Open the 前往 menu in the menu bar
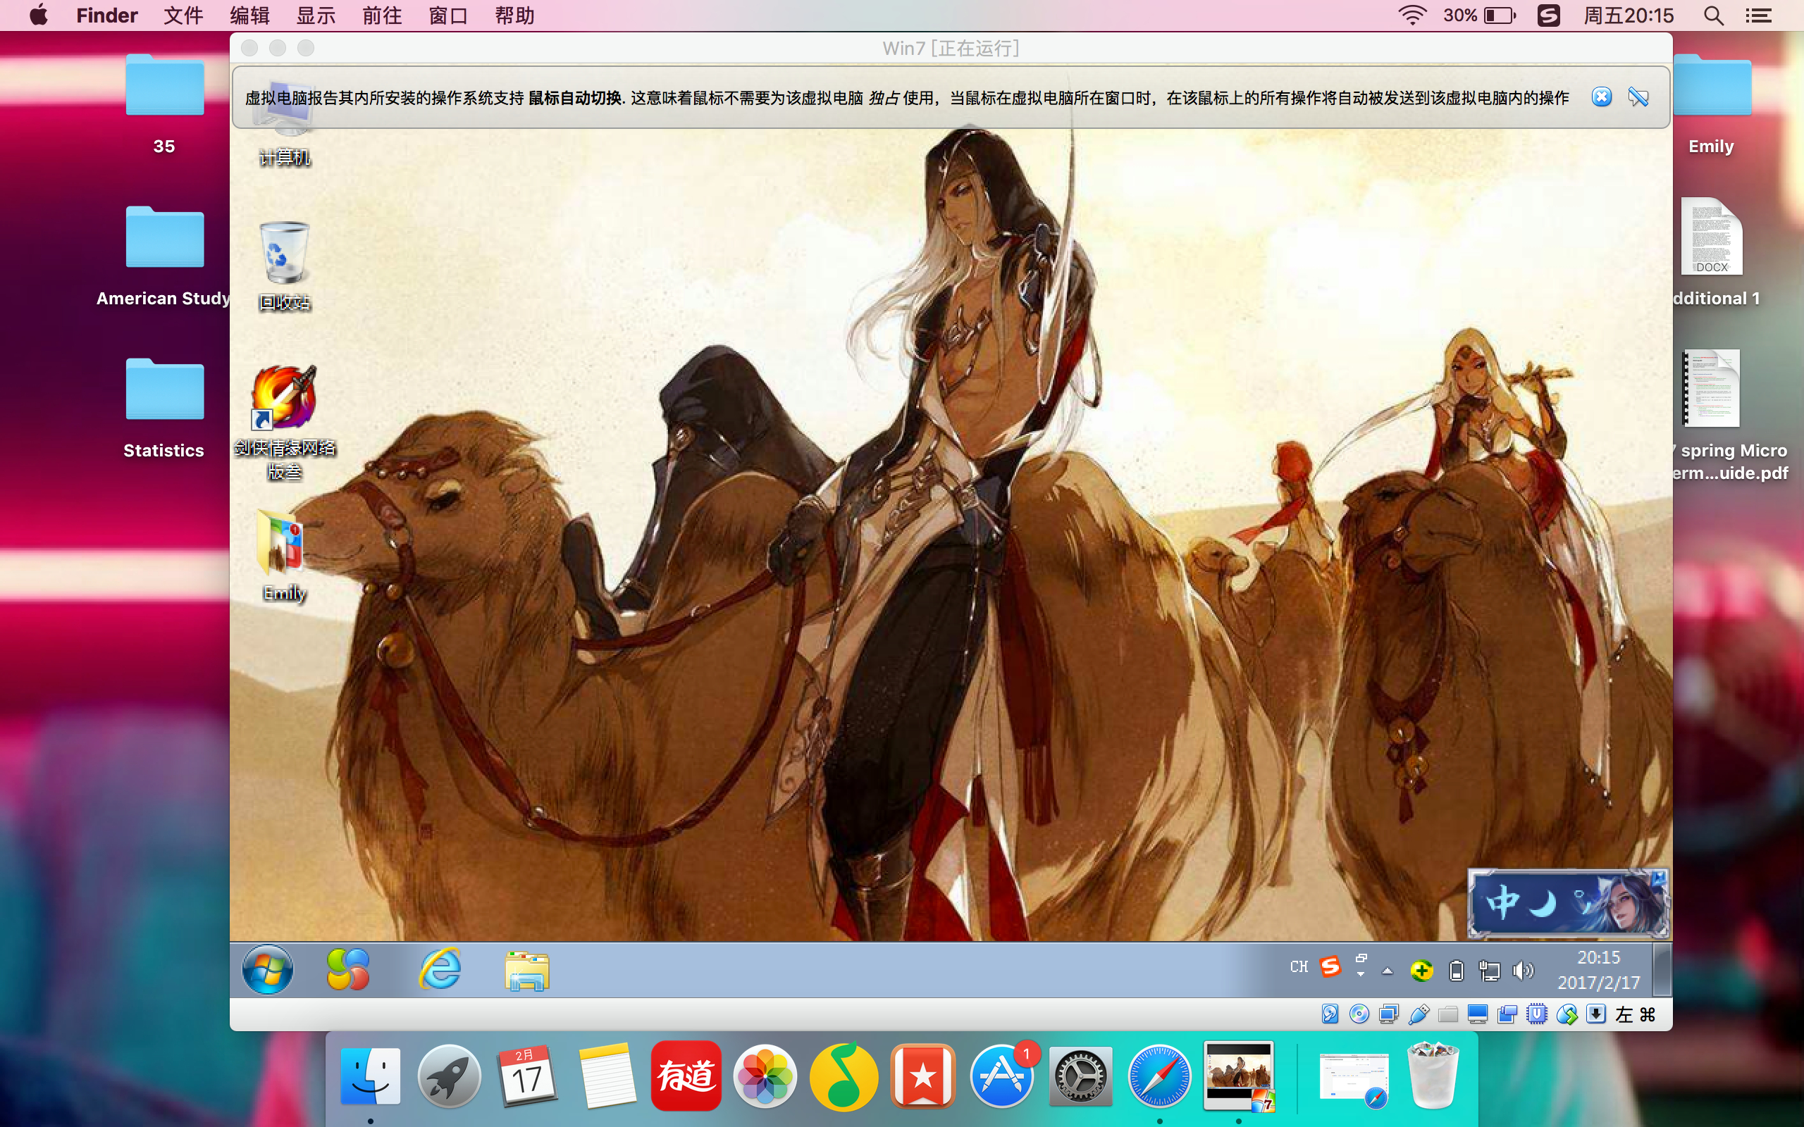Image resolution: width=1804 pixels, height=1127 pixels. point(382,15)
